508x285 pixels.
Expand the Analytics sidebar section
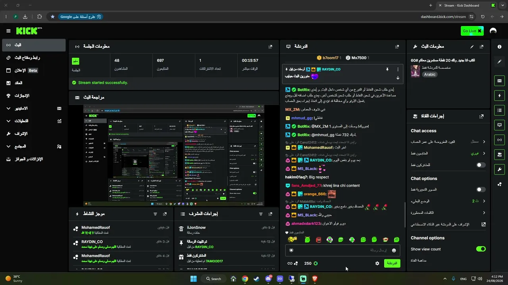8,121
